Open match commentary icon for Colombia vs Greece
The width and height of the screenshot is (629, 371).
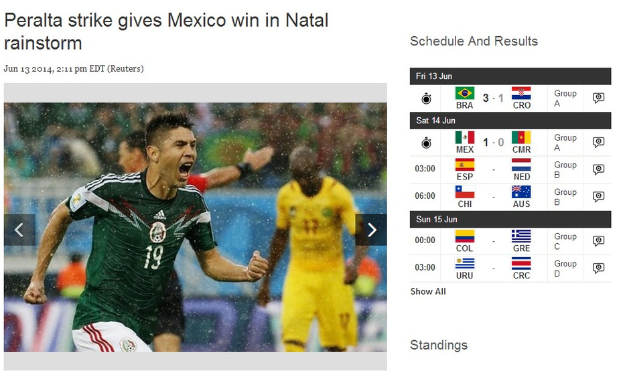coord(598,240)
